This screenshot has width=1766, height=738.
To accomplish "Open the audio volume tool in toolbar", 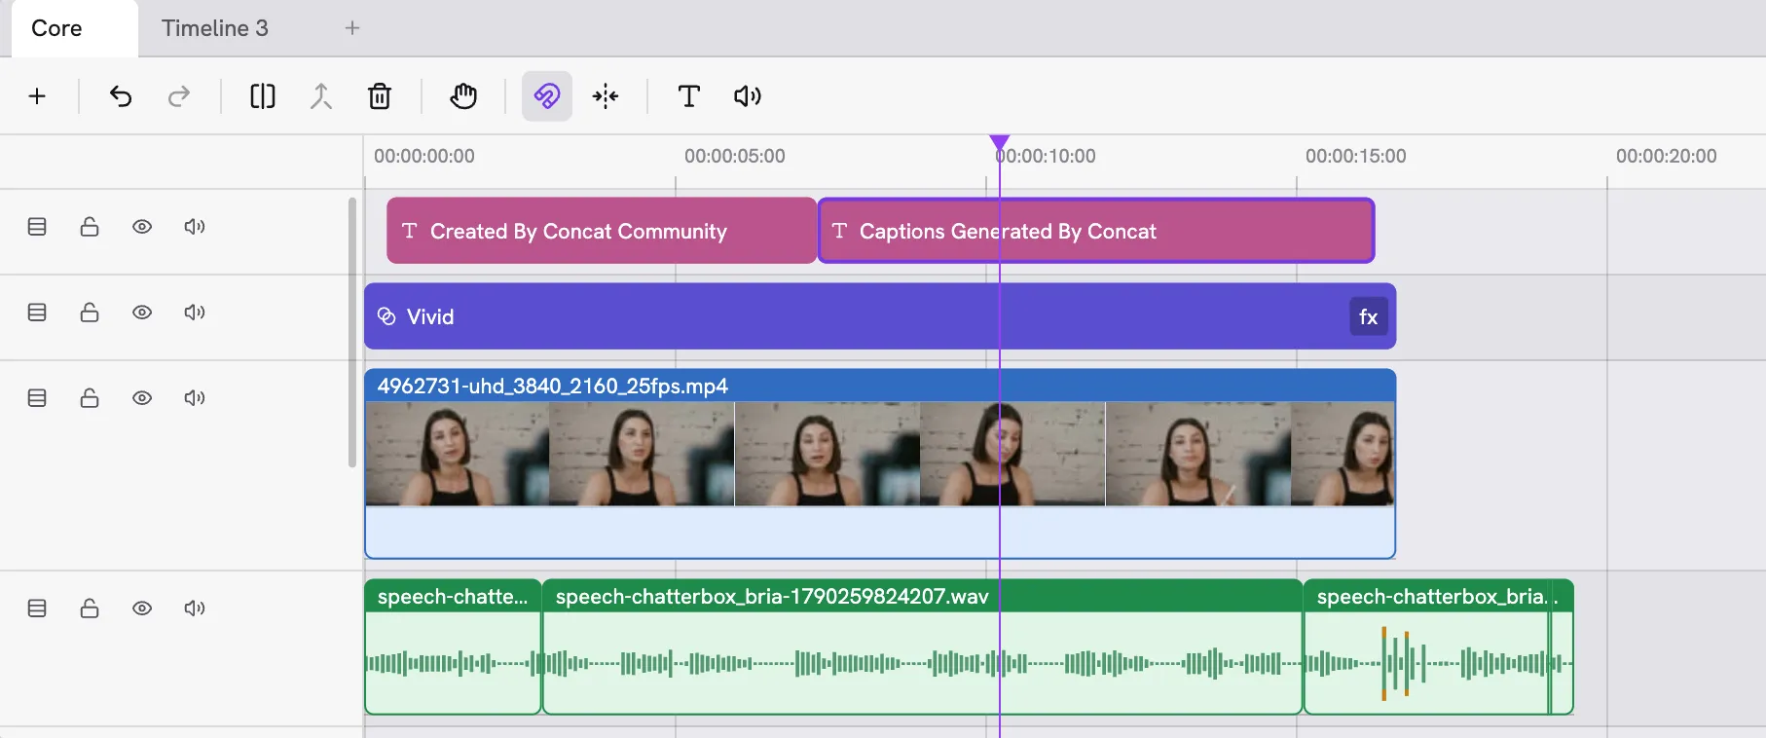I will 748,96.
